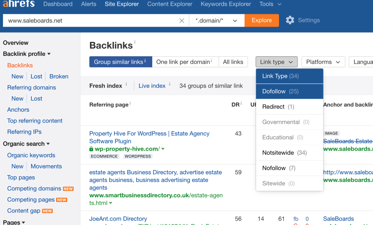
Task: Go to Content Explorer in top navigation
Action: (170, 4)
